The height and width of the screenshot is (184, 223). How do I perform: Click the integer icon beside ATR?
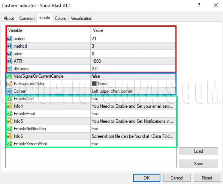coord(9,61)
